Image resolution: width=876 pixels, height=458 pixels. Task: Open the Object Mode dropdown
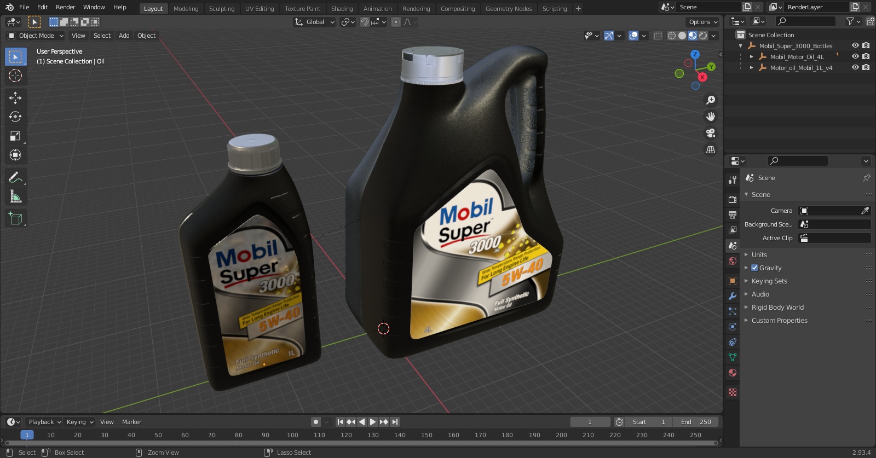point(36,36)
